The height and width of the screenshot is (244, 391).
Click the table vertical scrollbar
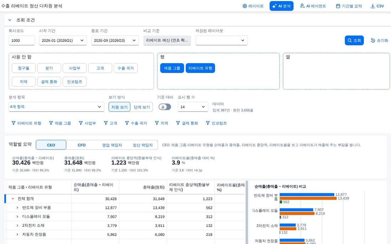247,212
